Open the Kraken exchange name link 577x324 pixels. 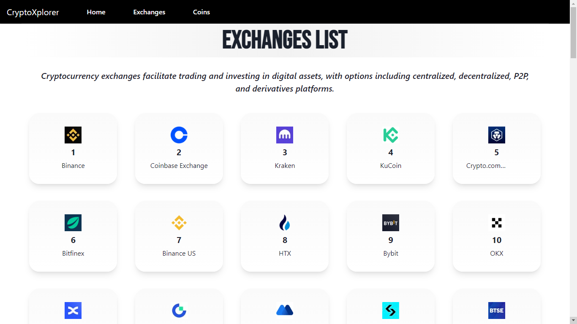[285, 165]
